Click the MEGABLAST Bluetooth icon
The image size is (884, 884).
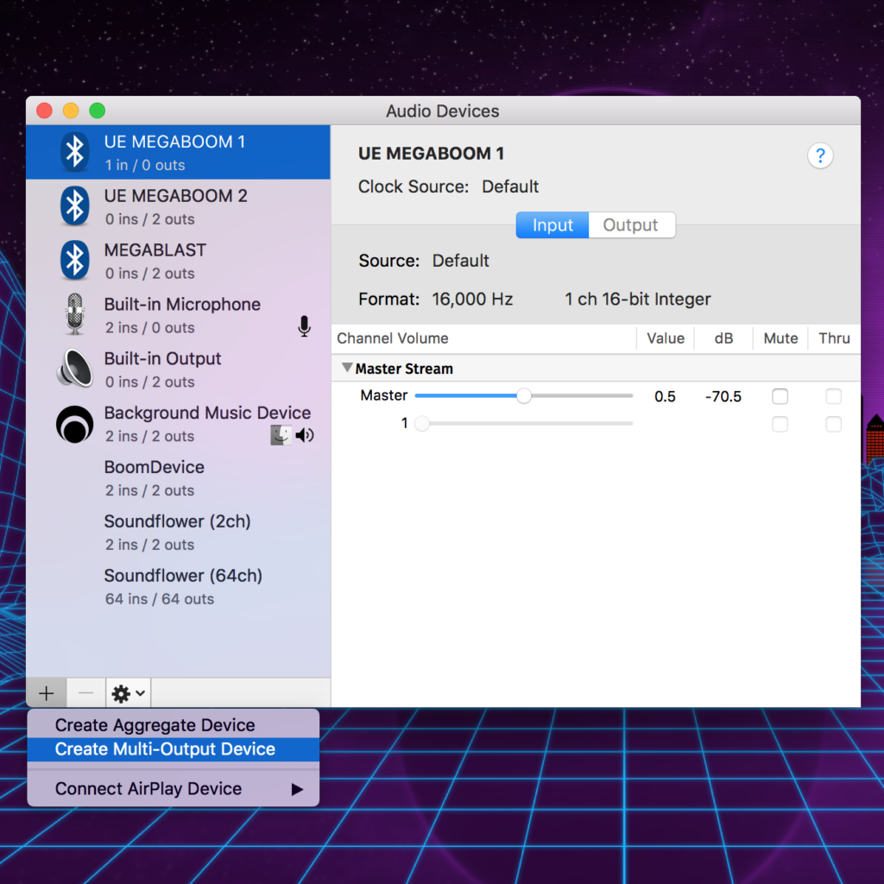(74, 260)
